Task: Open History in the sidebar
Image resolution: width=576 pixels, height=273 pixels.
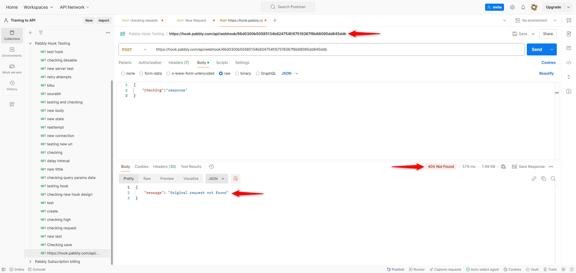Action: click(12, 86)
